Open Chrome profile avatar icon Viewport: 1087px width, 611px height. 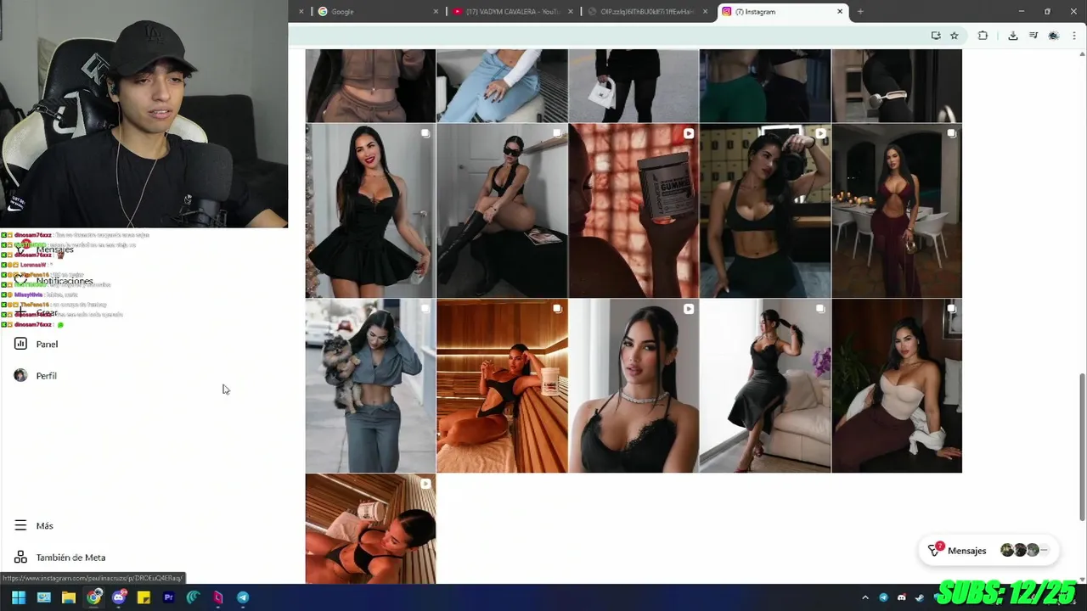pyautogui.click(x=1054, y=36)
